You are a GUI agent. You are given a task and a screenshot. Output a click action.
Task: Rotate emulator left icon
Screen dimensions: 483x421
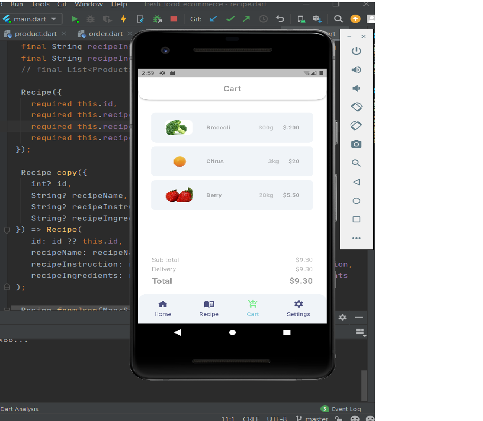point(356,107)
